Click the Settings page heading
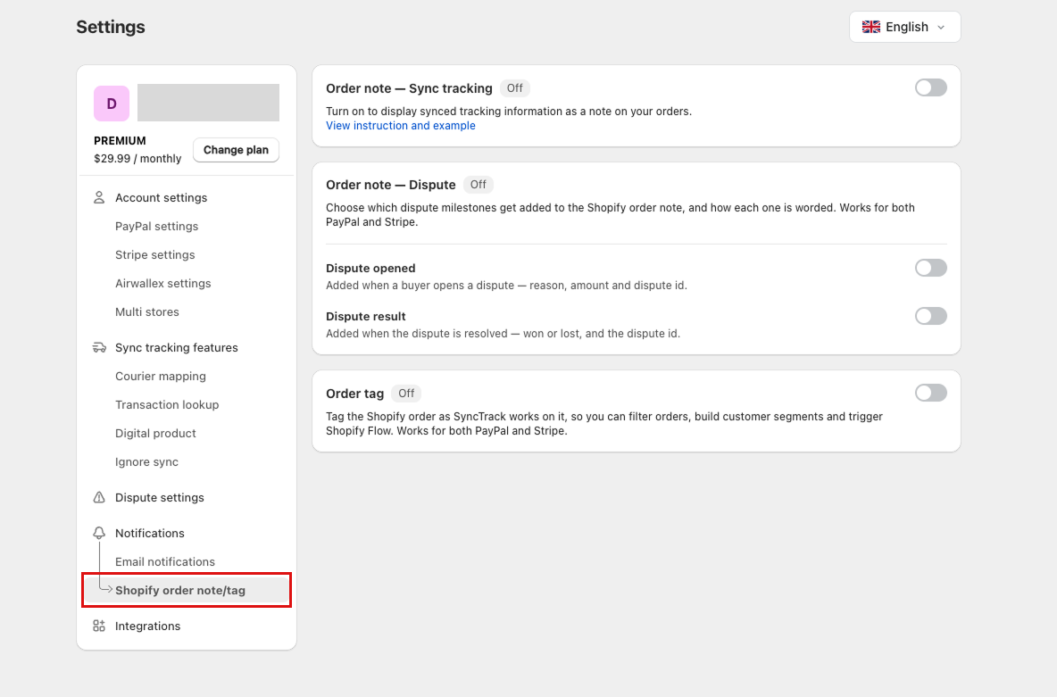The width and height of the screenshot is (1057, 697). [111, 27]
